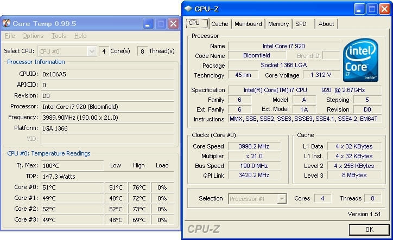The image size is (393, 240).
Task: Click Core #1 high temperature 72°C
Action: point(139,198)
